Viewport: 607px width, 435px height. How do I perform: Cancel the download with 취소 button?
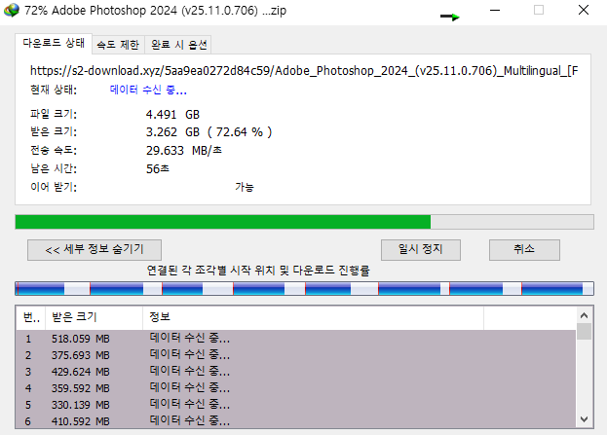pos(524,250)
